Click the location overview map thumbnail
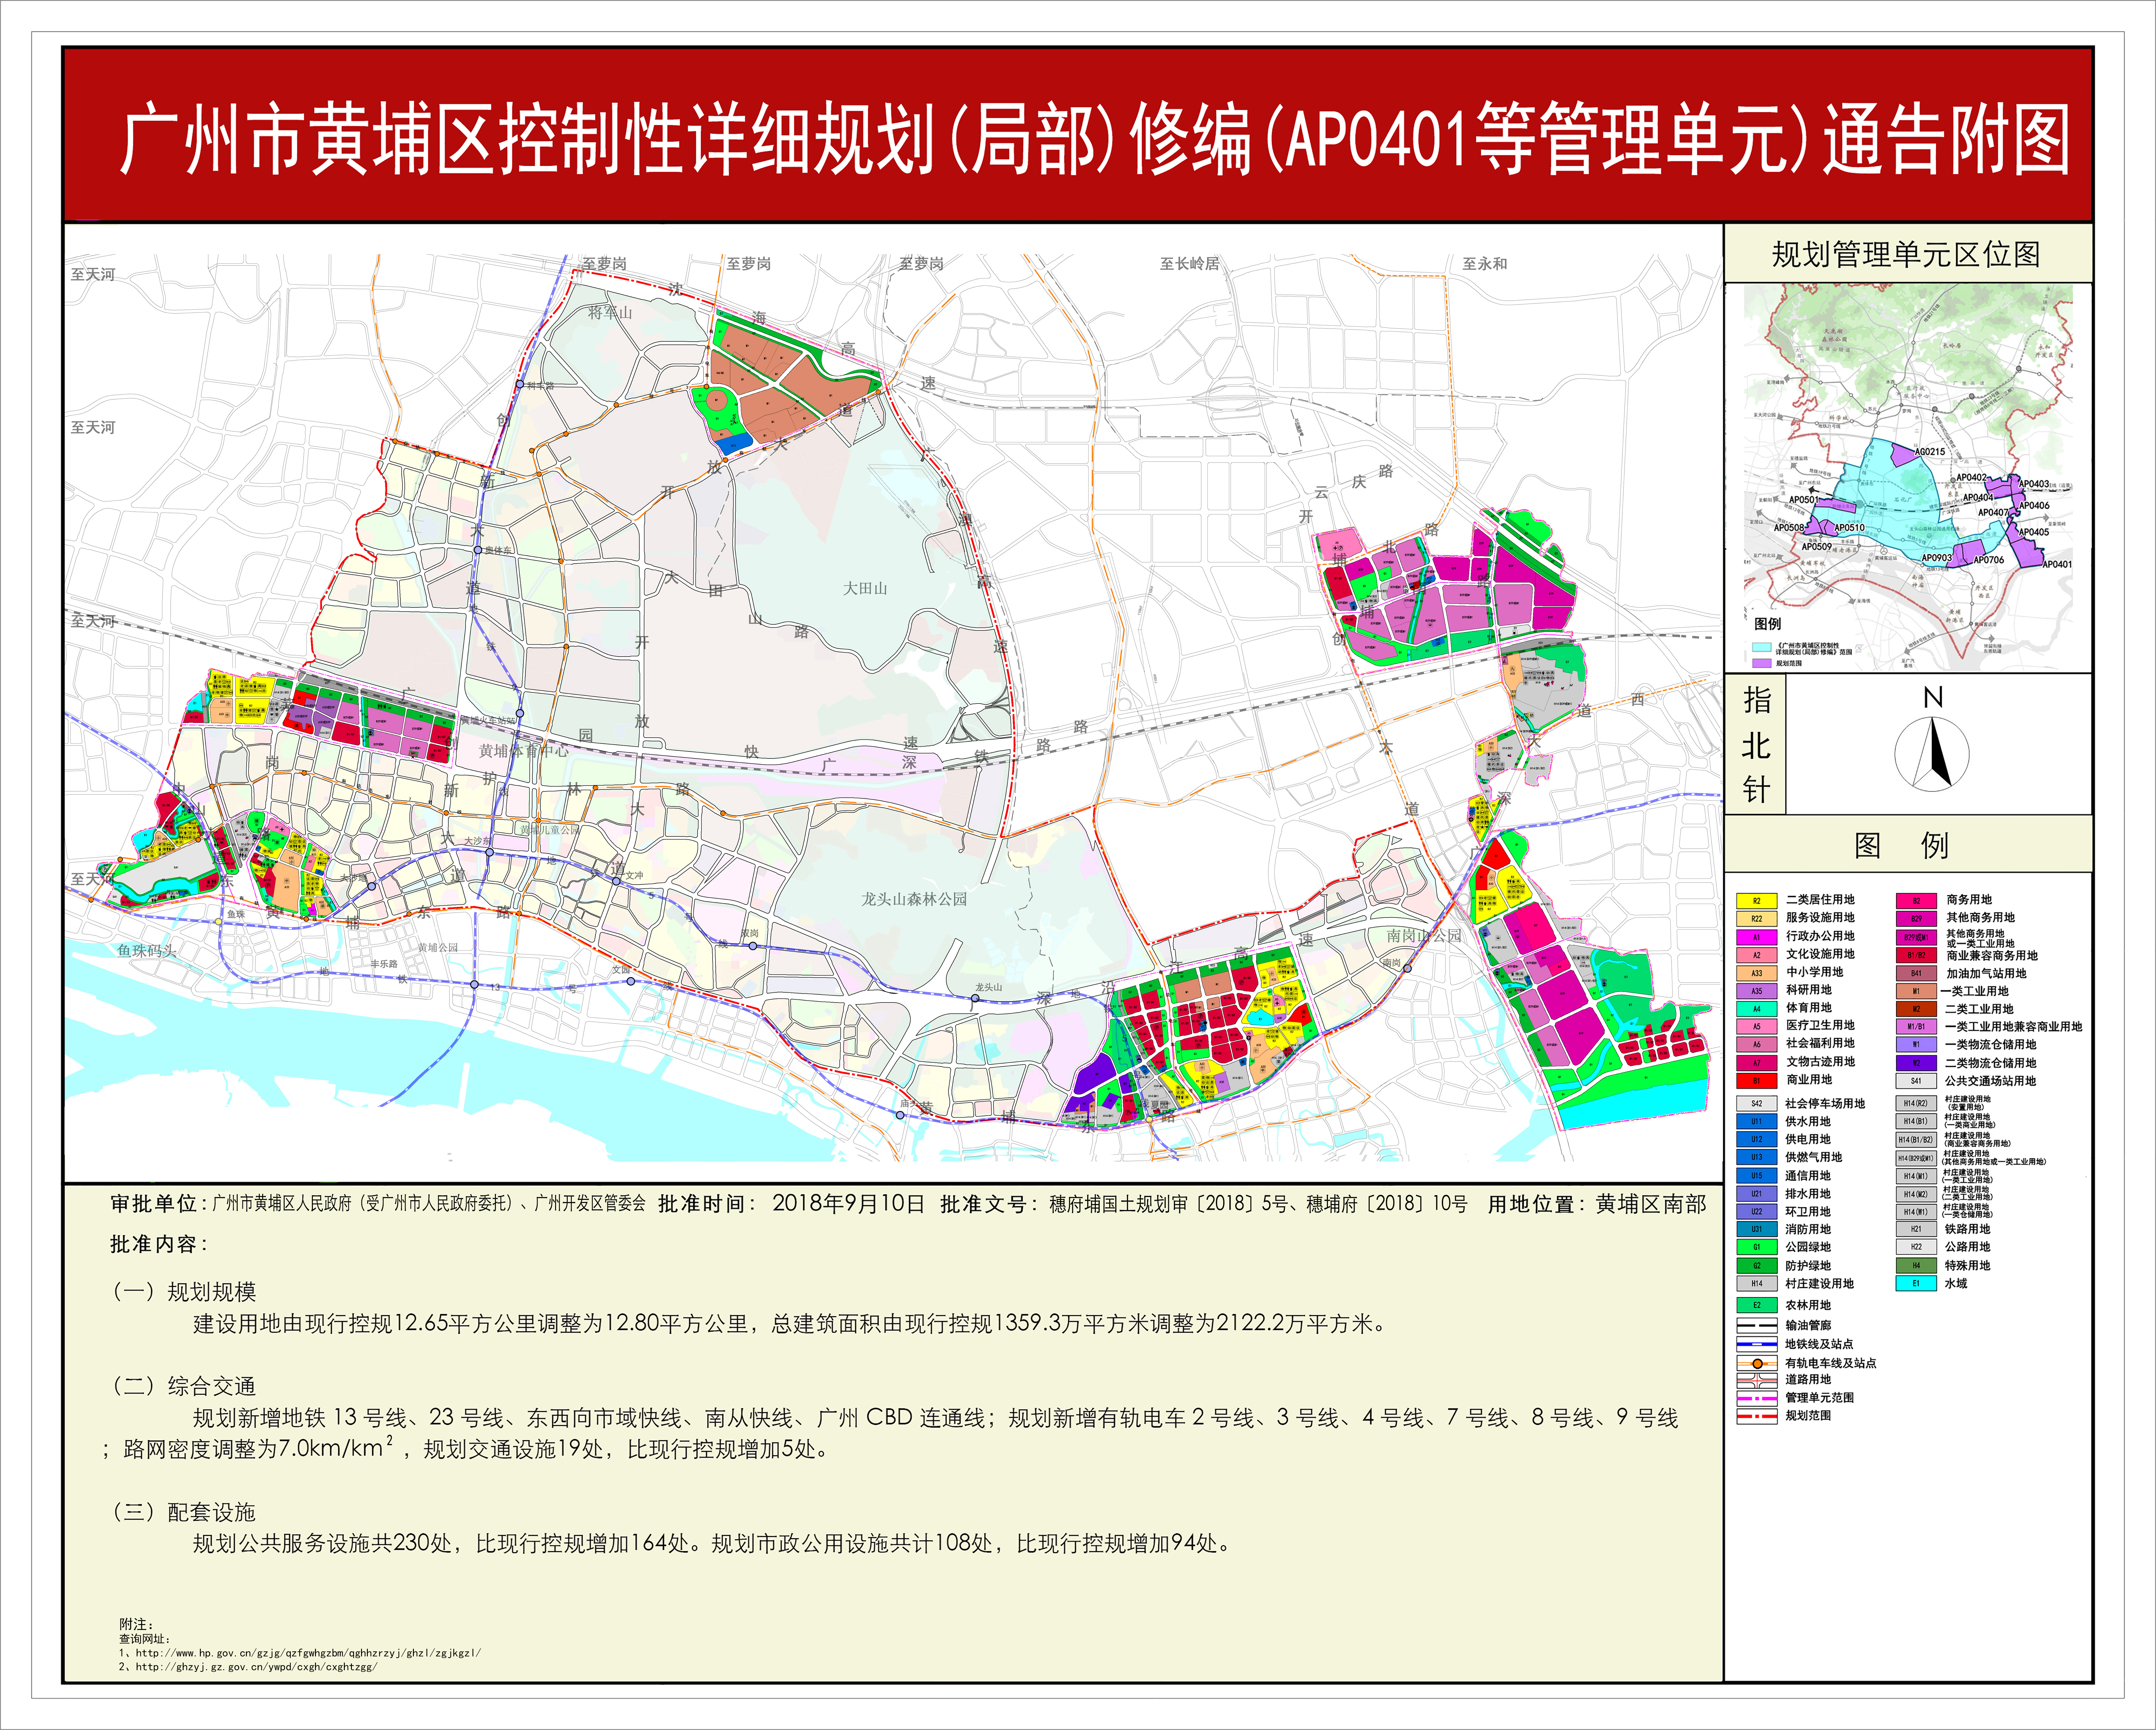Screen dimensions: 2156x1730 (x=1908, y=477)
